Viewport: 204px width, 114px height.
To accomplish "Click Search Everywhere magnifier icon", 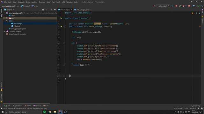I will point(202,6).
